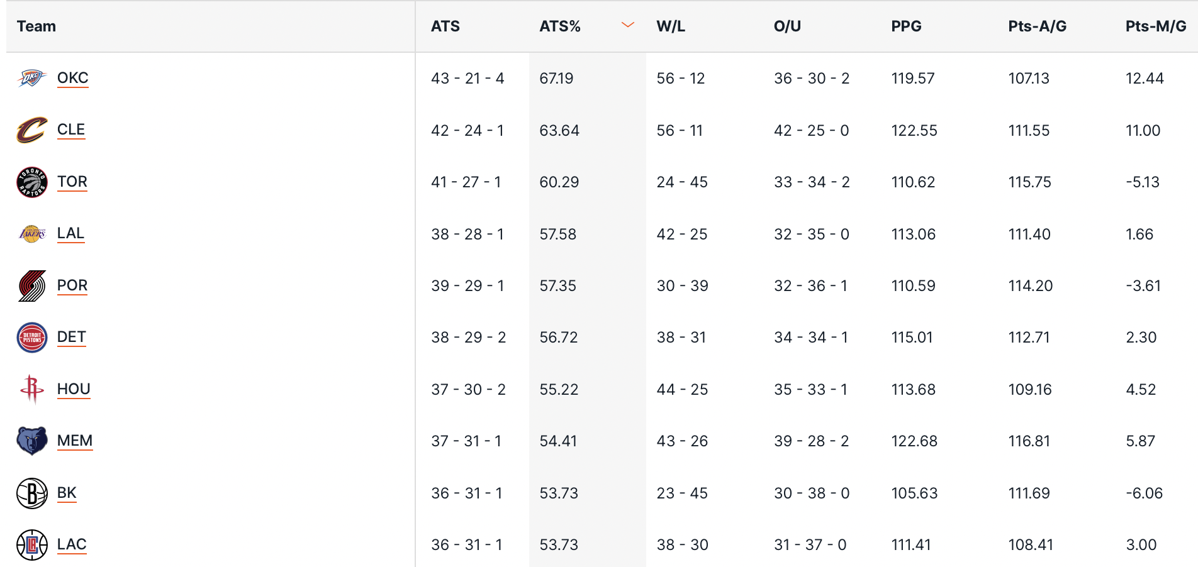
Task: Open the OKC team link
Action: point(73,78)
